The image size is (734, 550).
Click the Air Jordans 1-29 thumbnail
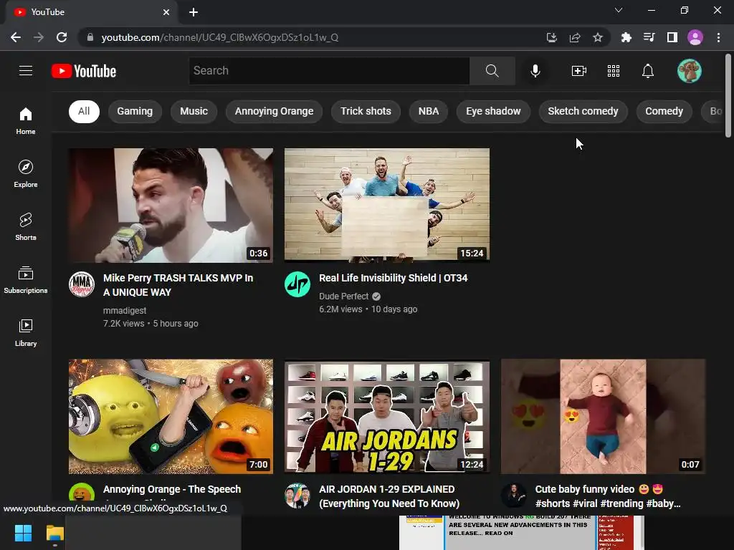click(x=387, y=417)
